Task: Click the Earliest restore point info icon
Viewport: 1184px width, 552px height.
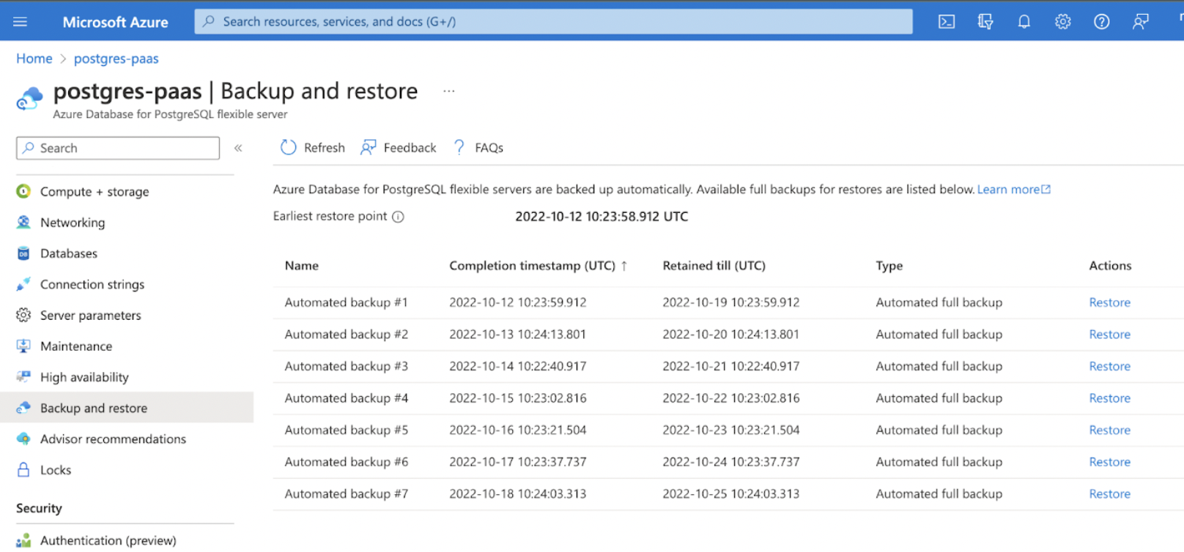Action: tap(398, 217)
